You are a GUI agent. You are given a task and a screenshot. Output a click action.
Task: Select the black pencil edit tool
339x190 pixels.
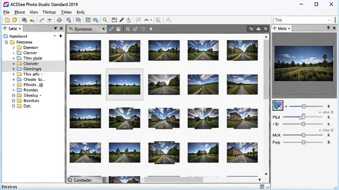tap(121, 20)
